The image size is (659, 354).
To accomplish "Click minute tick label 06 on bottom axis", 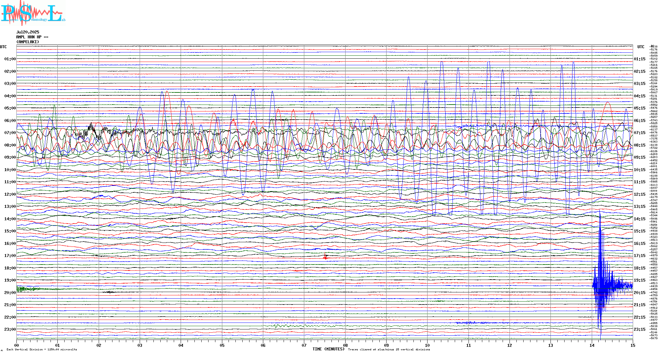I will 263,345.
